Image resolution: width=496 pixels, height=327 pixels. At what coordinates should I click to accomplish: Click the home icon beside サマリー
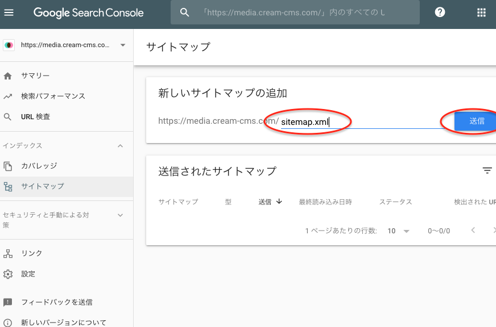click(7, 76)
